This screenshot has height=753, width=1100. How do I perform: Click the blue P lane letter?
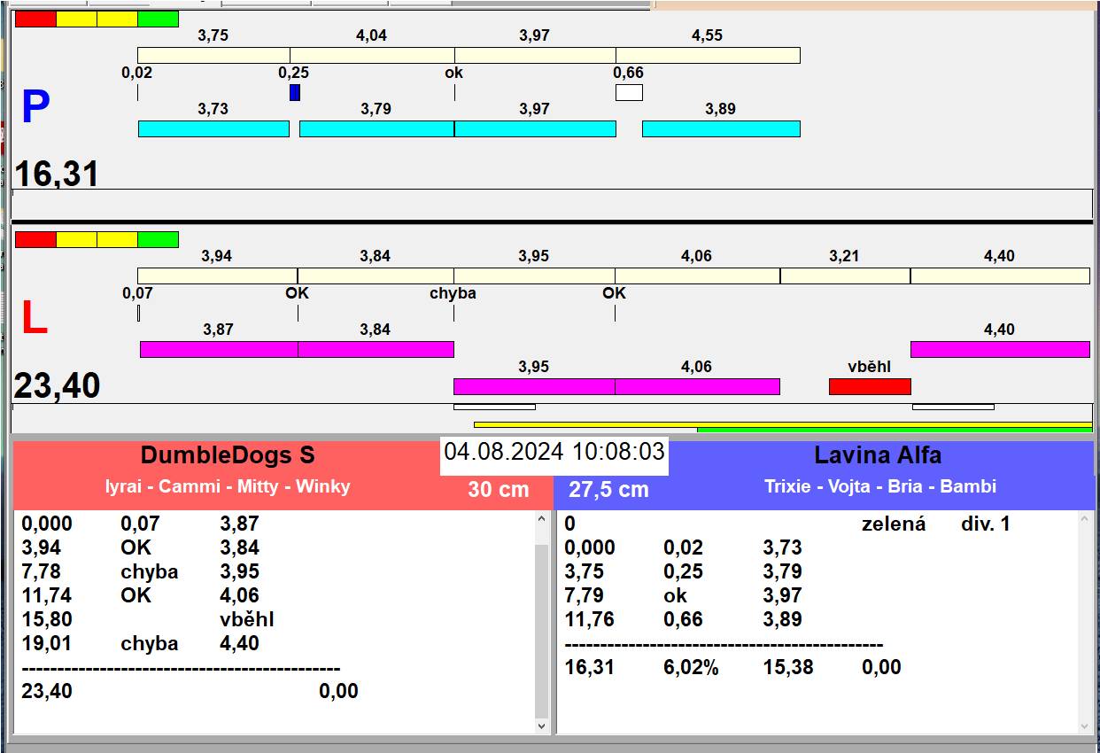point(35,108)
